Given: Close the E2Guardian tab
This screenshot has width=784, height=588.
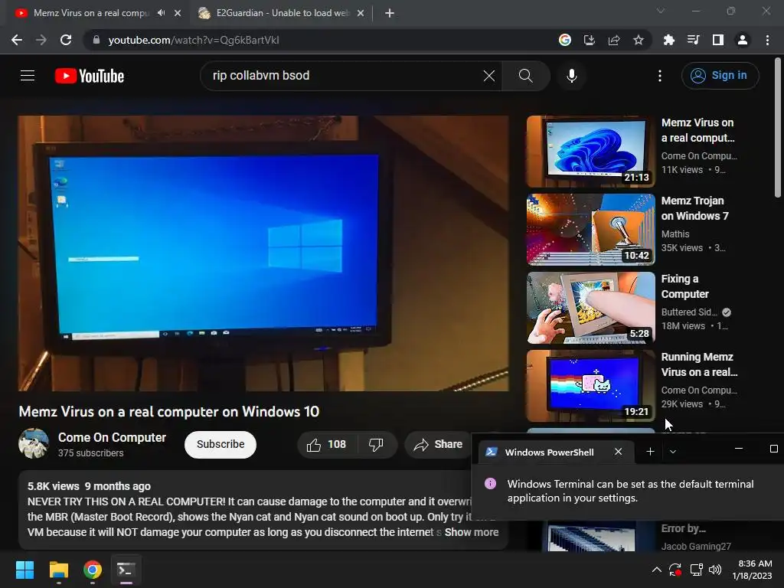Looking at the screenshot, I should point(361,13).
